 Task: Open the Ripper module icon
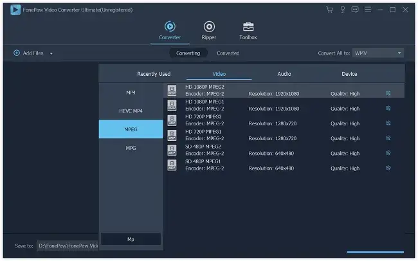(209, 26)
